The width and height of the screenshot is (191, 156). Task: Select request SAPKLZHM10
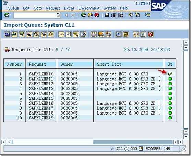[41, 74]
